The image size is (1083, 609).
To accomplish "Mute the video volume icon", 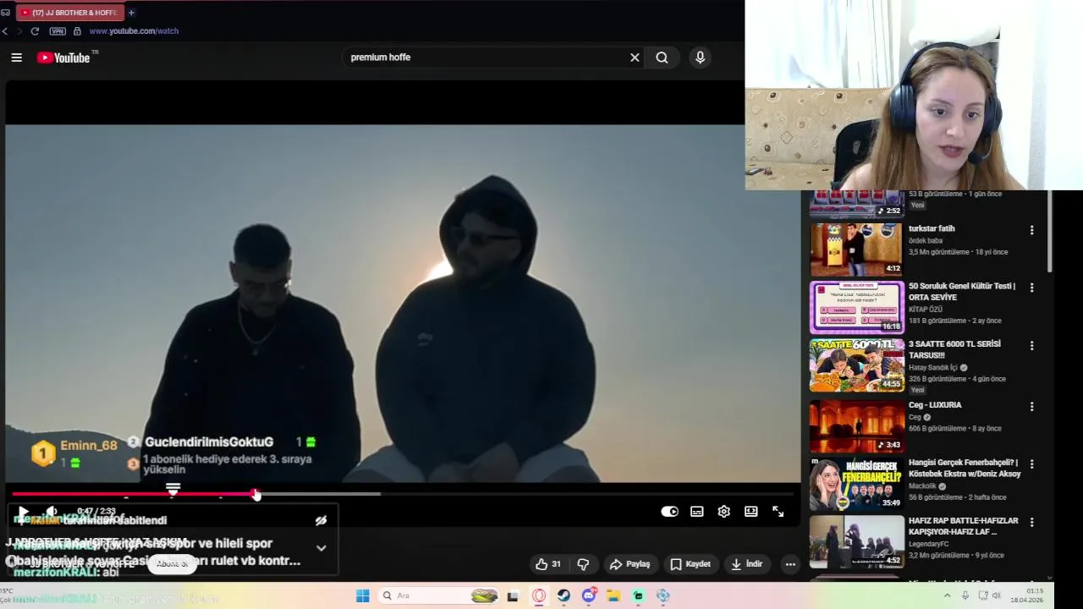I will pyautogui.click(x=52, y=512).
